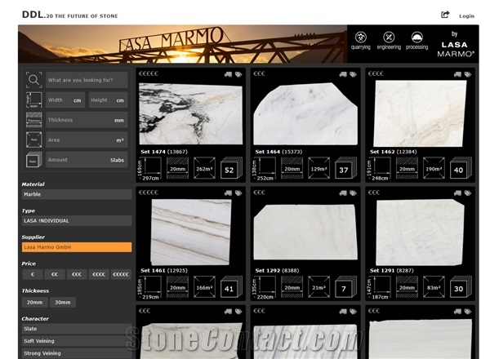Toggle the single € price filter
This screenshot has height=359, width=490.
[x=33, y=274]
